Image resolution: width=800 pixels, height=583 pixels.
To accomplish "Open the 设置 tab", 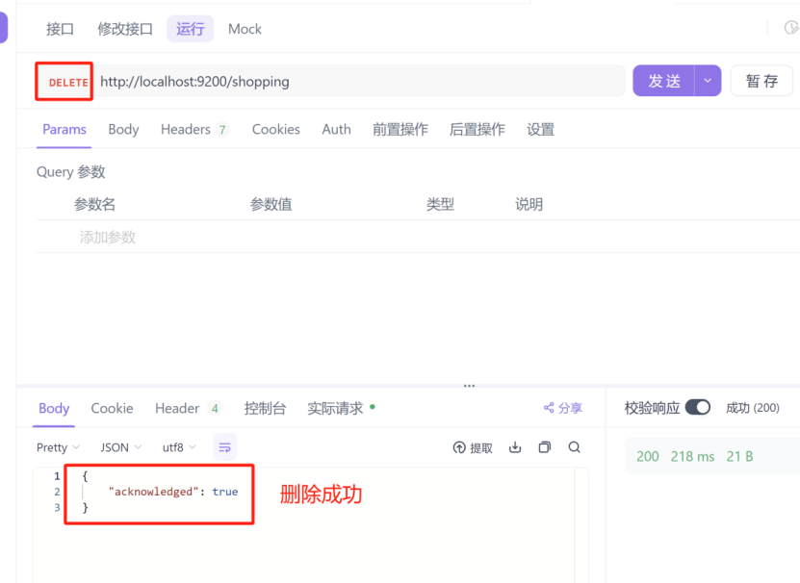I will point(540,130).
